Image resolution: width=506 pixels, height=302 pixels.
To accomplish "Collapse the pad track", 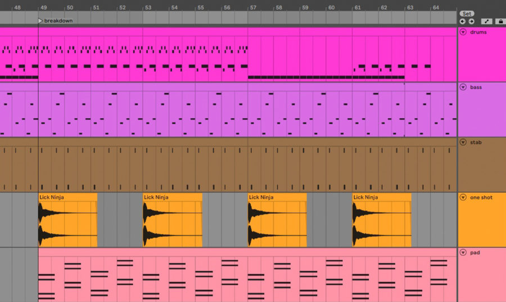I will pyautogui.click(x=463, y=253).
